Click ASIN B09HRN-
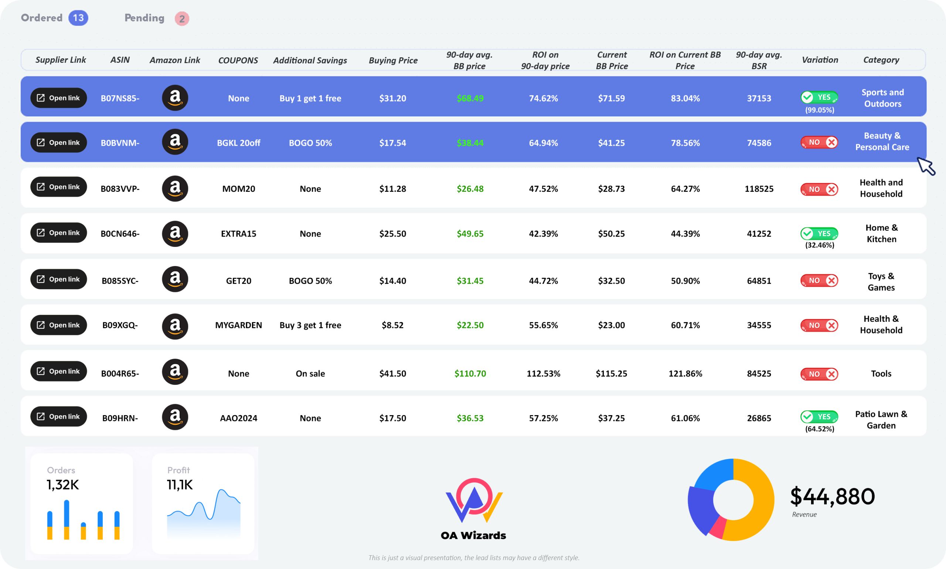Screen dimensions: 946x569 [x=120, y=418]
